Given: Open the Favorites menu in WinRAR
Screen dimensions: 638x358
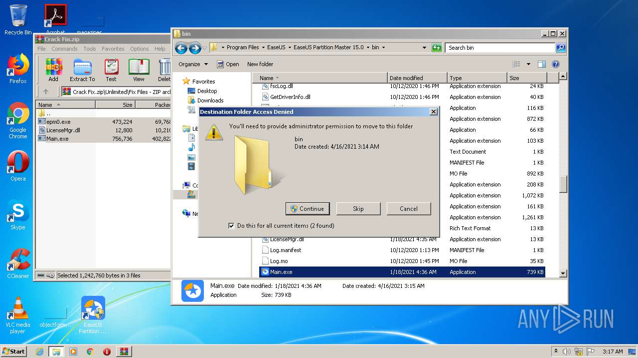Looking at the screenshot, I should (113, 49).
